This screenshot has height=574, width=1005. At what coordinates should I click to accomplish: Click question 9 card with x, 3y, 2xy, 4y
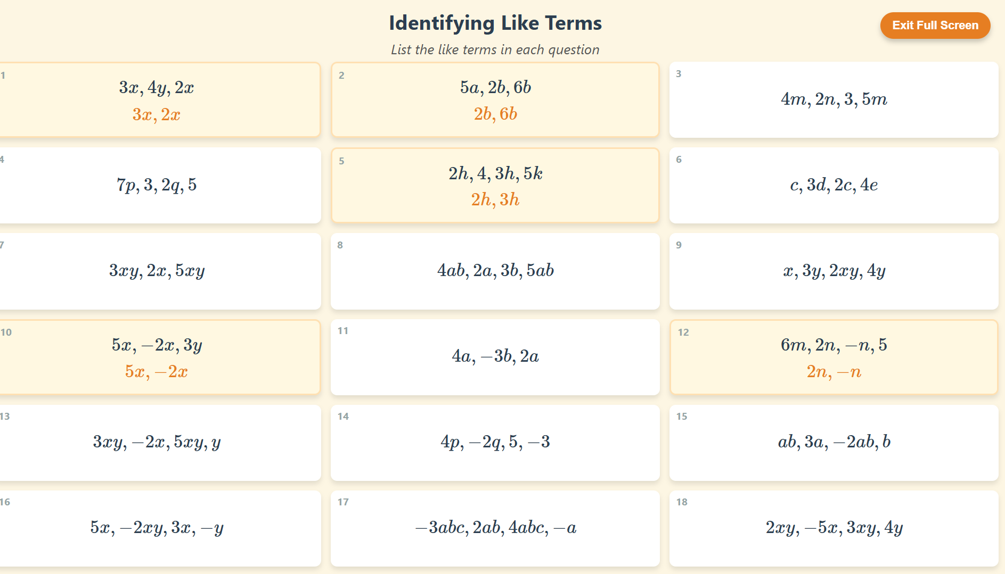[x=834, y=271]
